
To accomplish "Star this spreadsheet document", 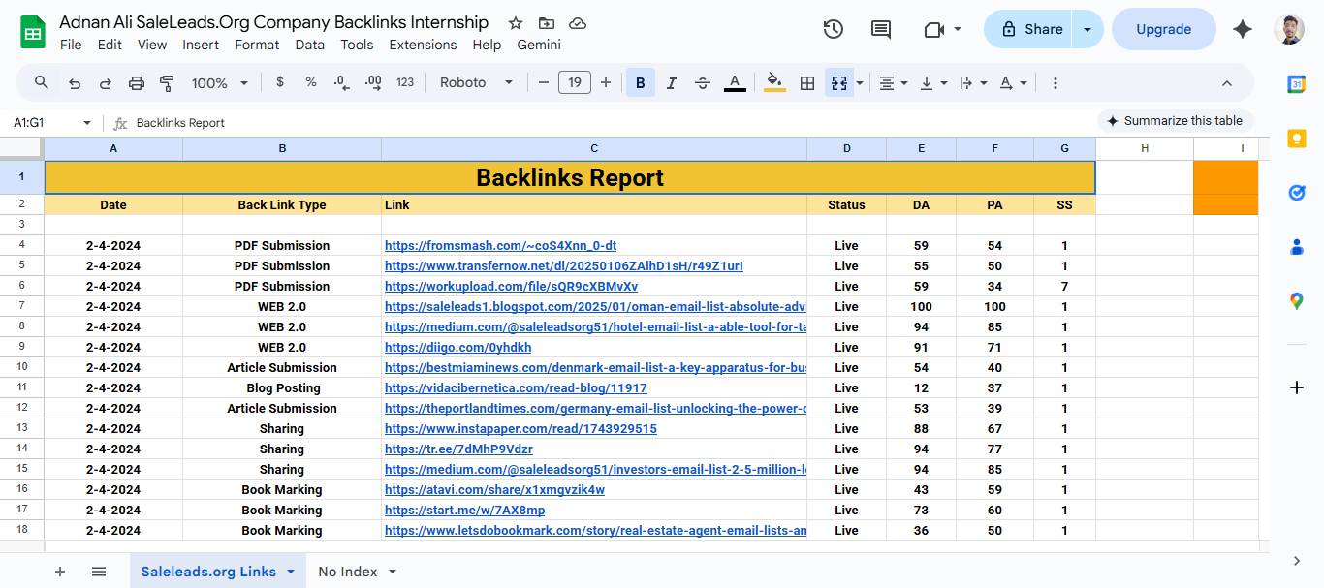I will tap(516, 22).
